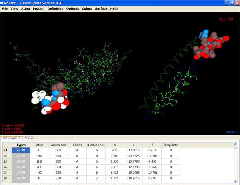Click the Z column header
The image size is (240, 185).
152,145
